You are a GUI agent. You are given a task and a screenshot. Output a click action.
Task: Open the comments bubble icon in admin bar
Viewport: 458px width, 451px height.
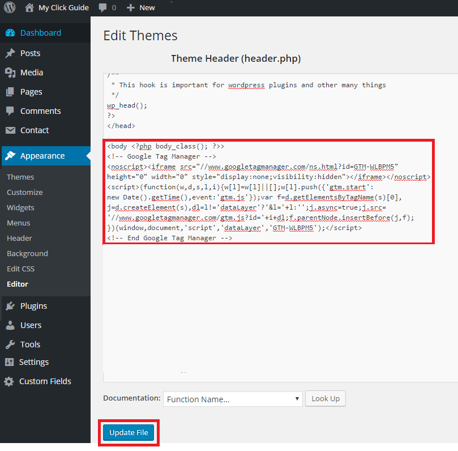click(102, 8)
